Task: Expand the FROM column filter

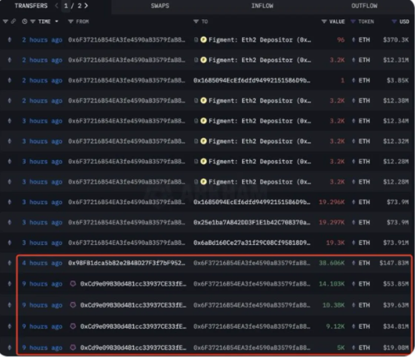Action: [70, 22]
